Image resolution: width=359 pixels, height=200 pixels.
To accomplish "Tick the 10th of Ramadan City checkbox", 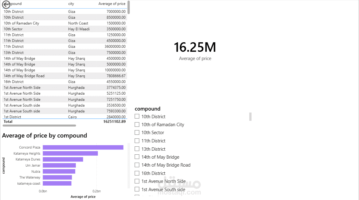I will tap(137, 124).
